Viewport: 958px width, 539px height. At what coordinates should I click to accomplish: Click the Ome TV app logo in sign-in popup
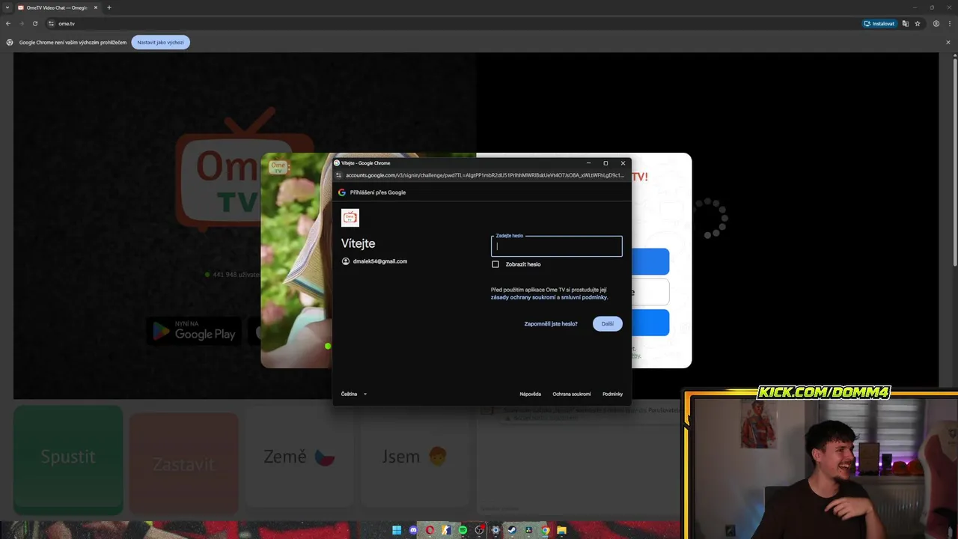pos(350,218)
